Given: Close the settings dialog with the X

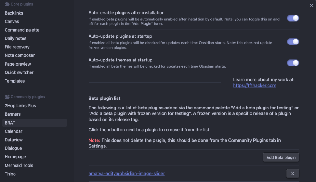Looking at the screenshot, I should pyautogui.click(x=311, y=6).
